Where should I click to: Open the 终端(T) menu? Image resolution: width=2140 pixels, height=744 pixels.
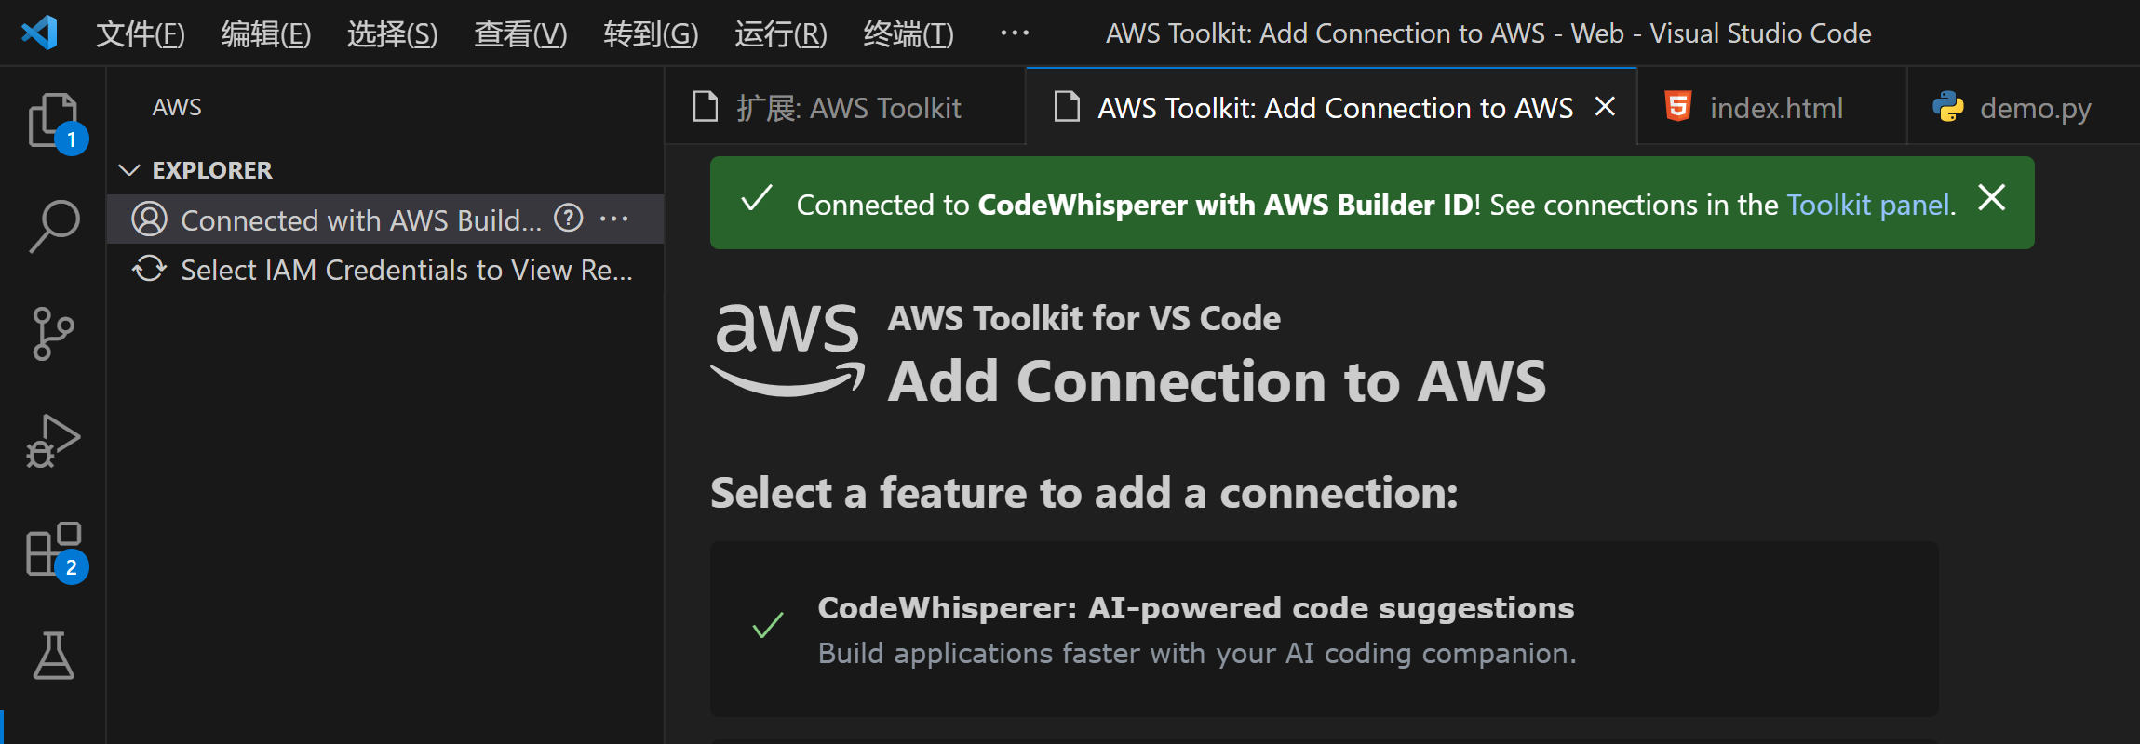[x=908, y=34]
